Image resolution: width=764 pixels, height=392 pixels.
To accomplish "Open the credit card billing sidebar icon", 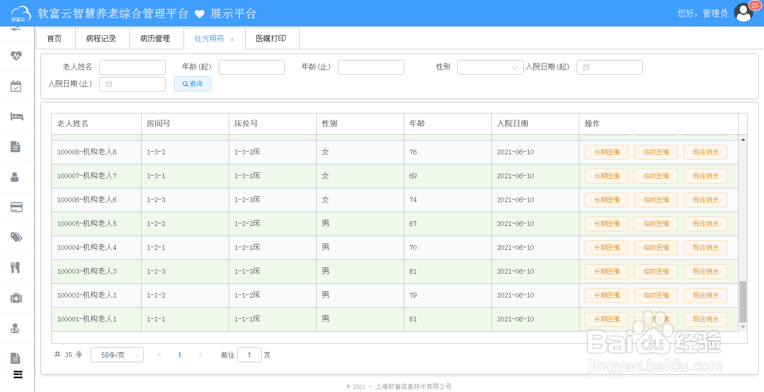I will [x=16, y=207].
